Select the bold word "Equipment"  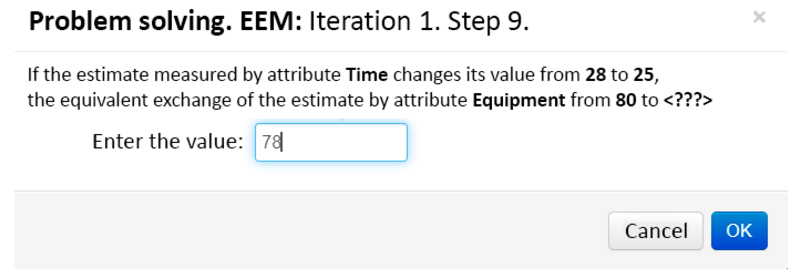click(519, 100)
